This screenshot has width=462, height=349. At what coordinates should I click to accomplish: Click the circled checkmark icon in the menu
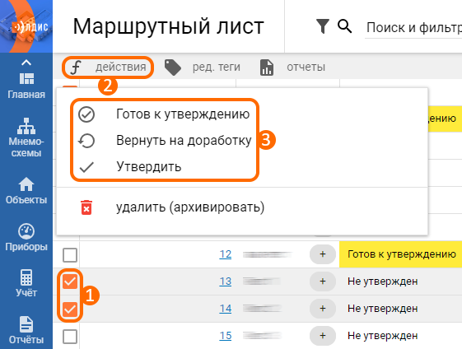[x=86, y=114]
